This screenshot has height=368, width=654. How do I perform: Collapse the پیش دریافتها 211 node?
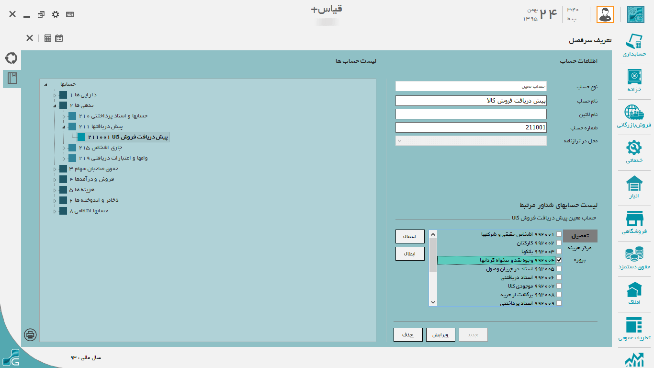click(64, 127)
